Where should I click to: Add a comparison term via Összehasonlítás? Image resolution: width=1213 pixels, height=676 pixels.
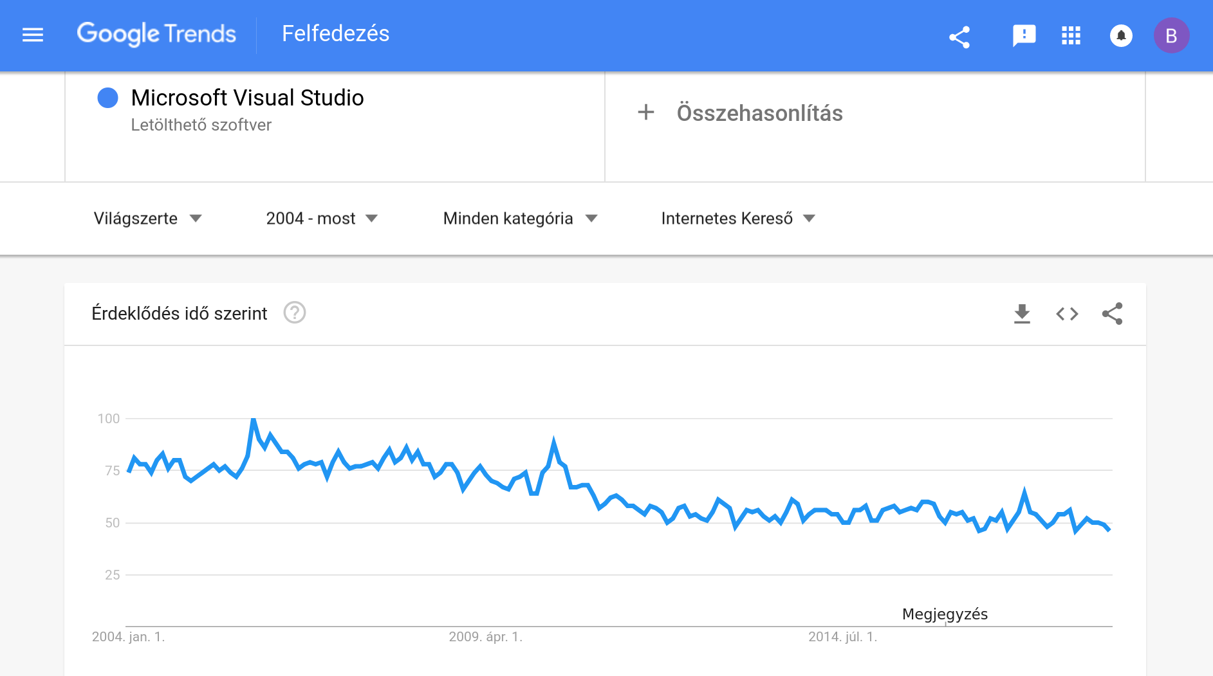(741, 113)
